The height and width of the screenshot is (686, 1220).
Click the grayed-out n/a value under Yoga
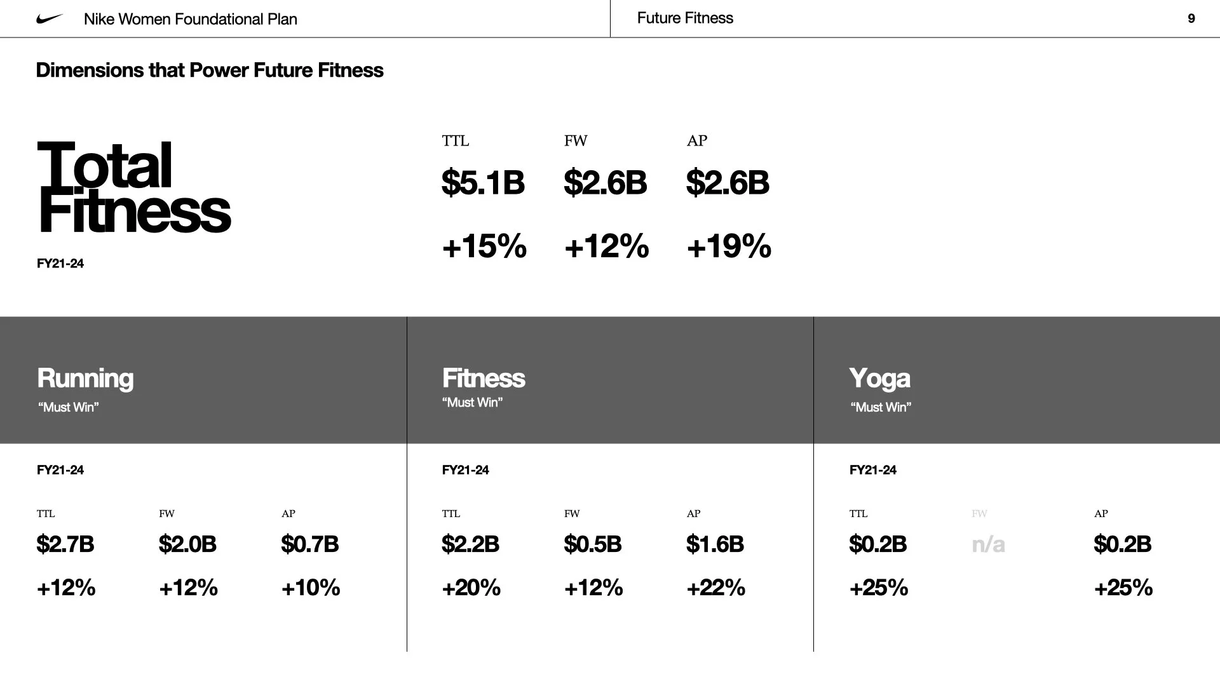tap(988, 544)
